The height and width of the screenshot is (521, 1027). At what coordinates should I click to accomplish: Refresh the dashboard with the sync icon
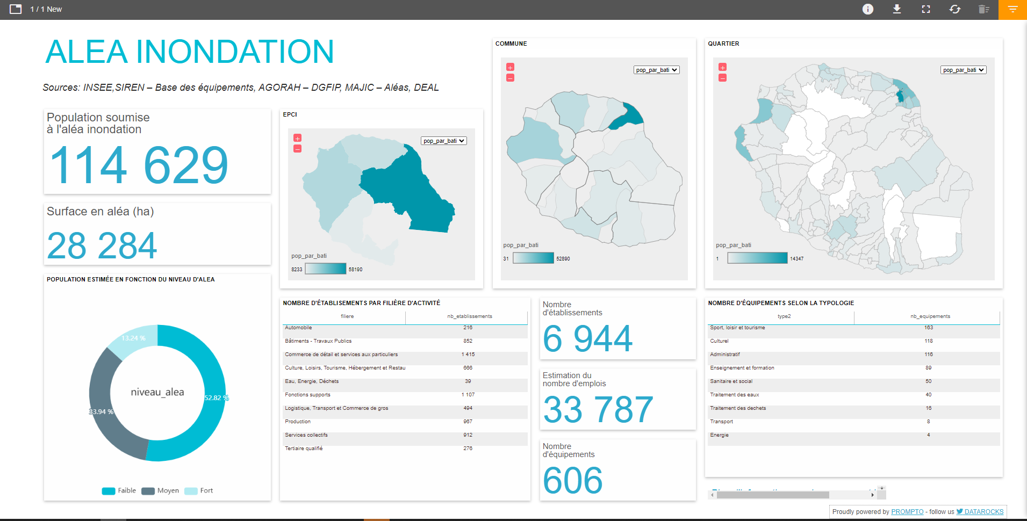coord(954,9)
